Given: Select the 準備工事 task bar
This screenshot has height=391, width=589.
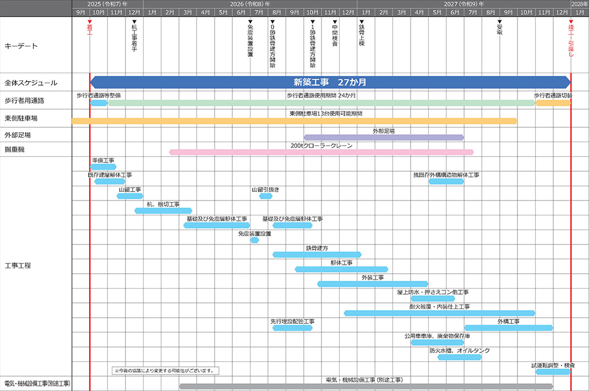Looking at the screenshot, I should [x=103, y=167].
